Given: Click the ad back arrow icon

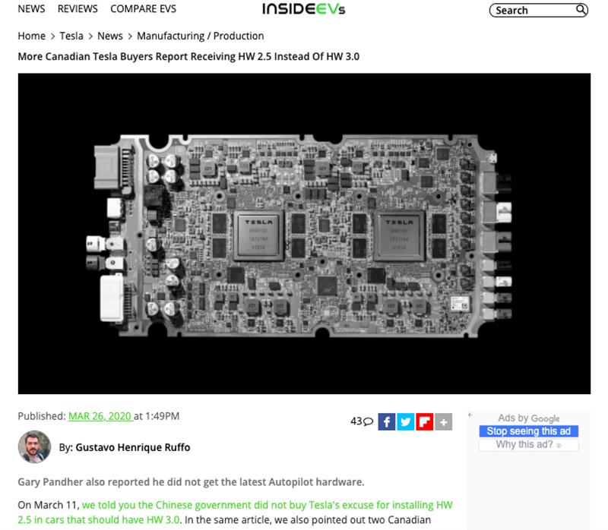Looking at the screenshot, I should pyautogui.click(x=470, y=415).
